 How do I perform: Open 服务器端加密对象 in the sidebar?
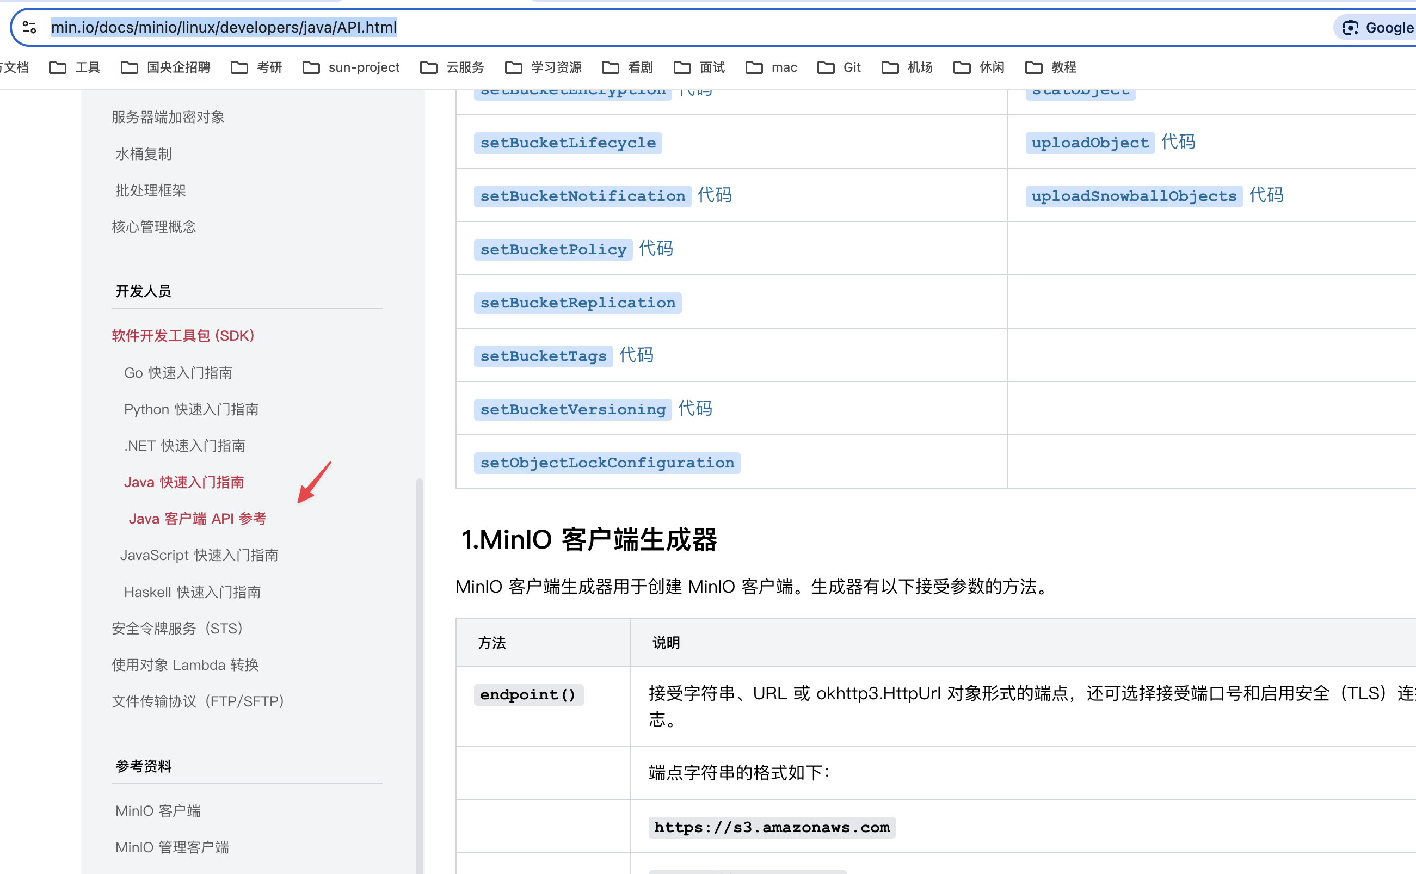point(168,118)
